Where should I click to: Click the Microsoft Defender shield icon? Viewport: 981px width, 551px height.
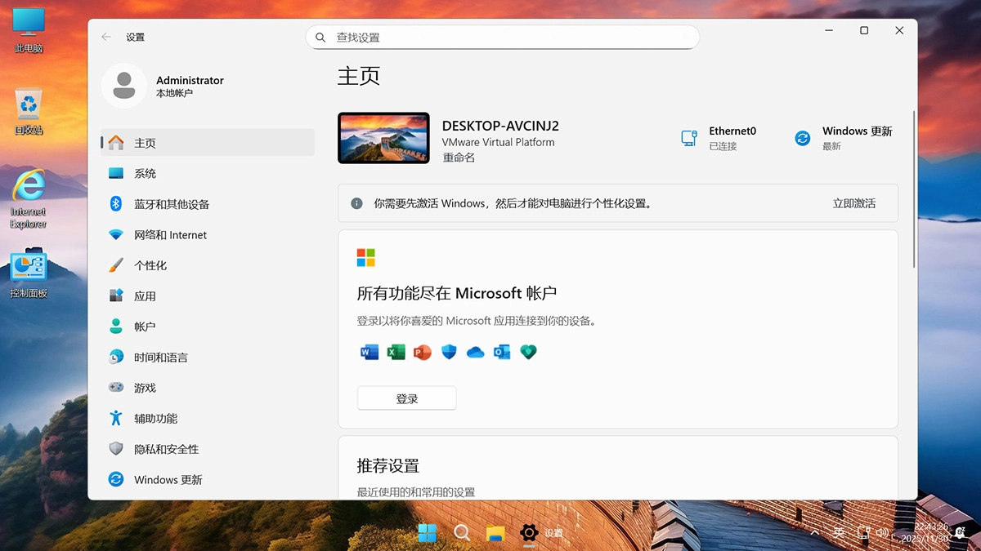pyautogui.click(x=449, y=352)
